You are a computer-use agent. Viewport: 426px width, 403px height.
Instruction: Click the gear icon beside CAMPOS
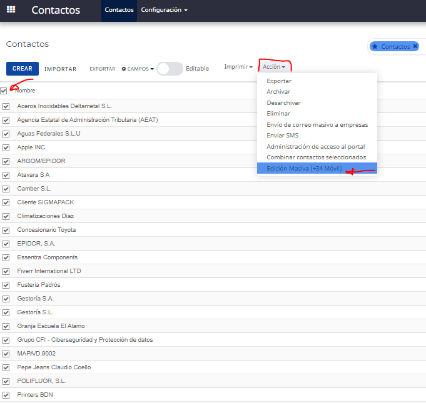tap(124, 69)
